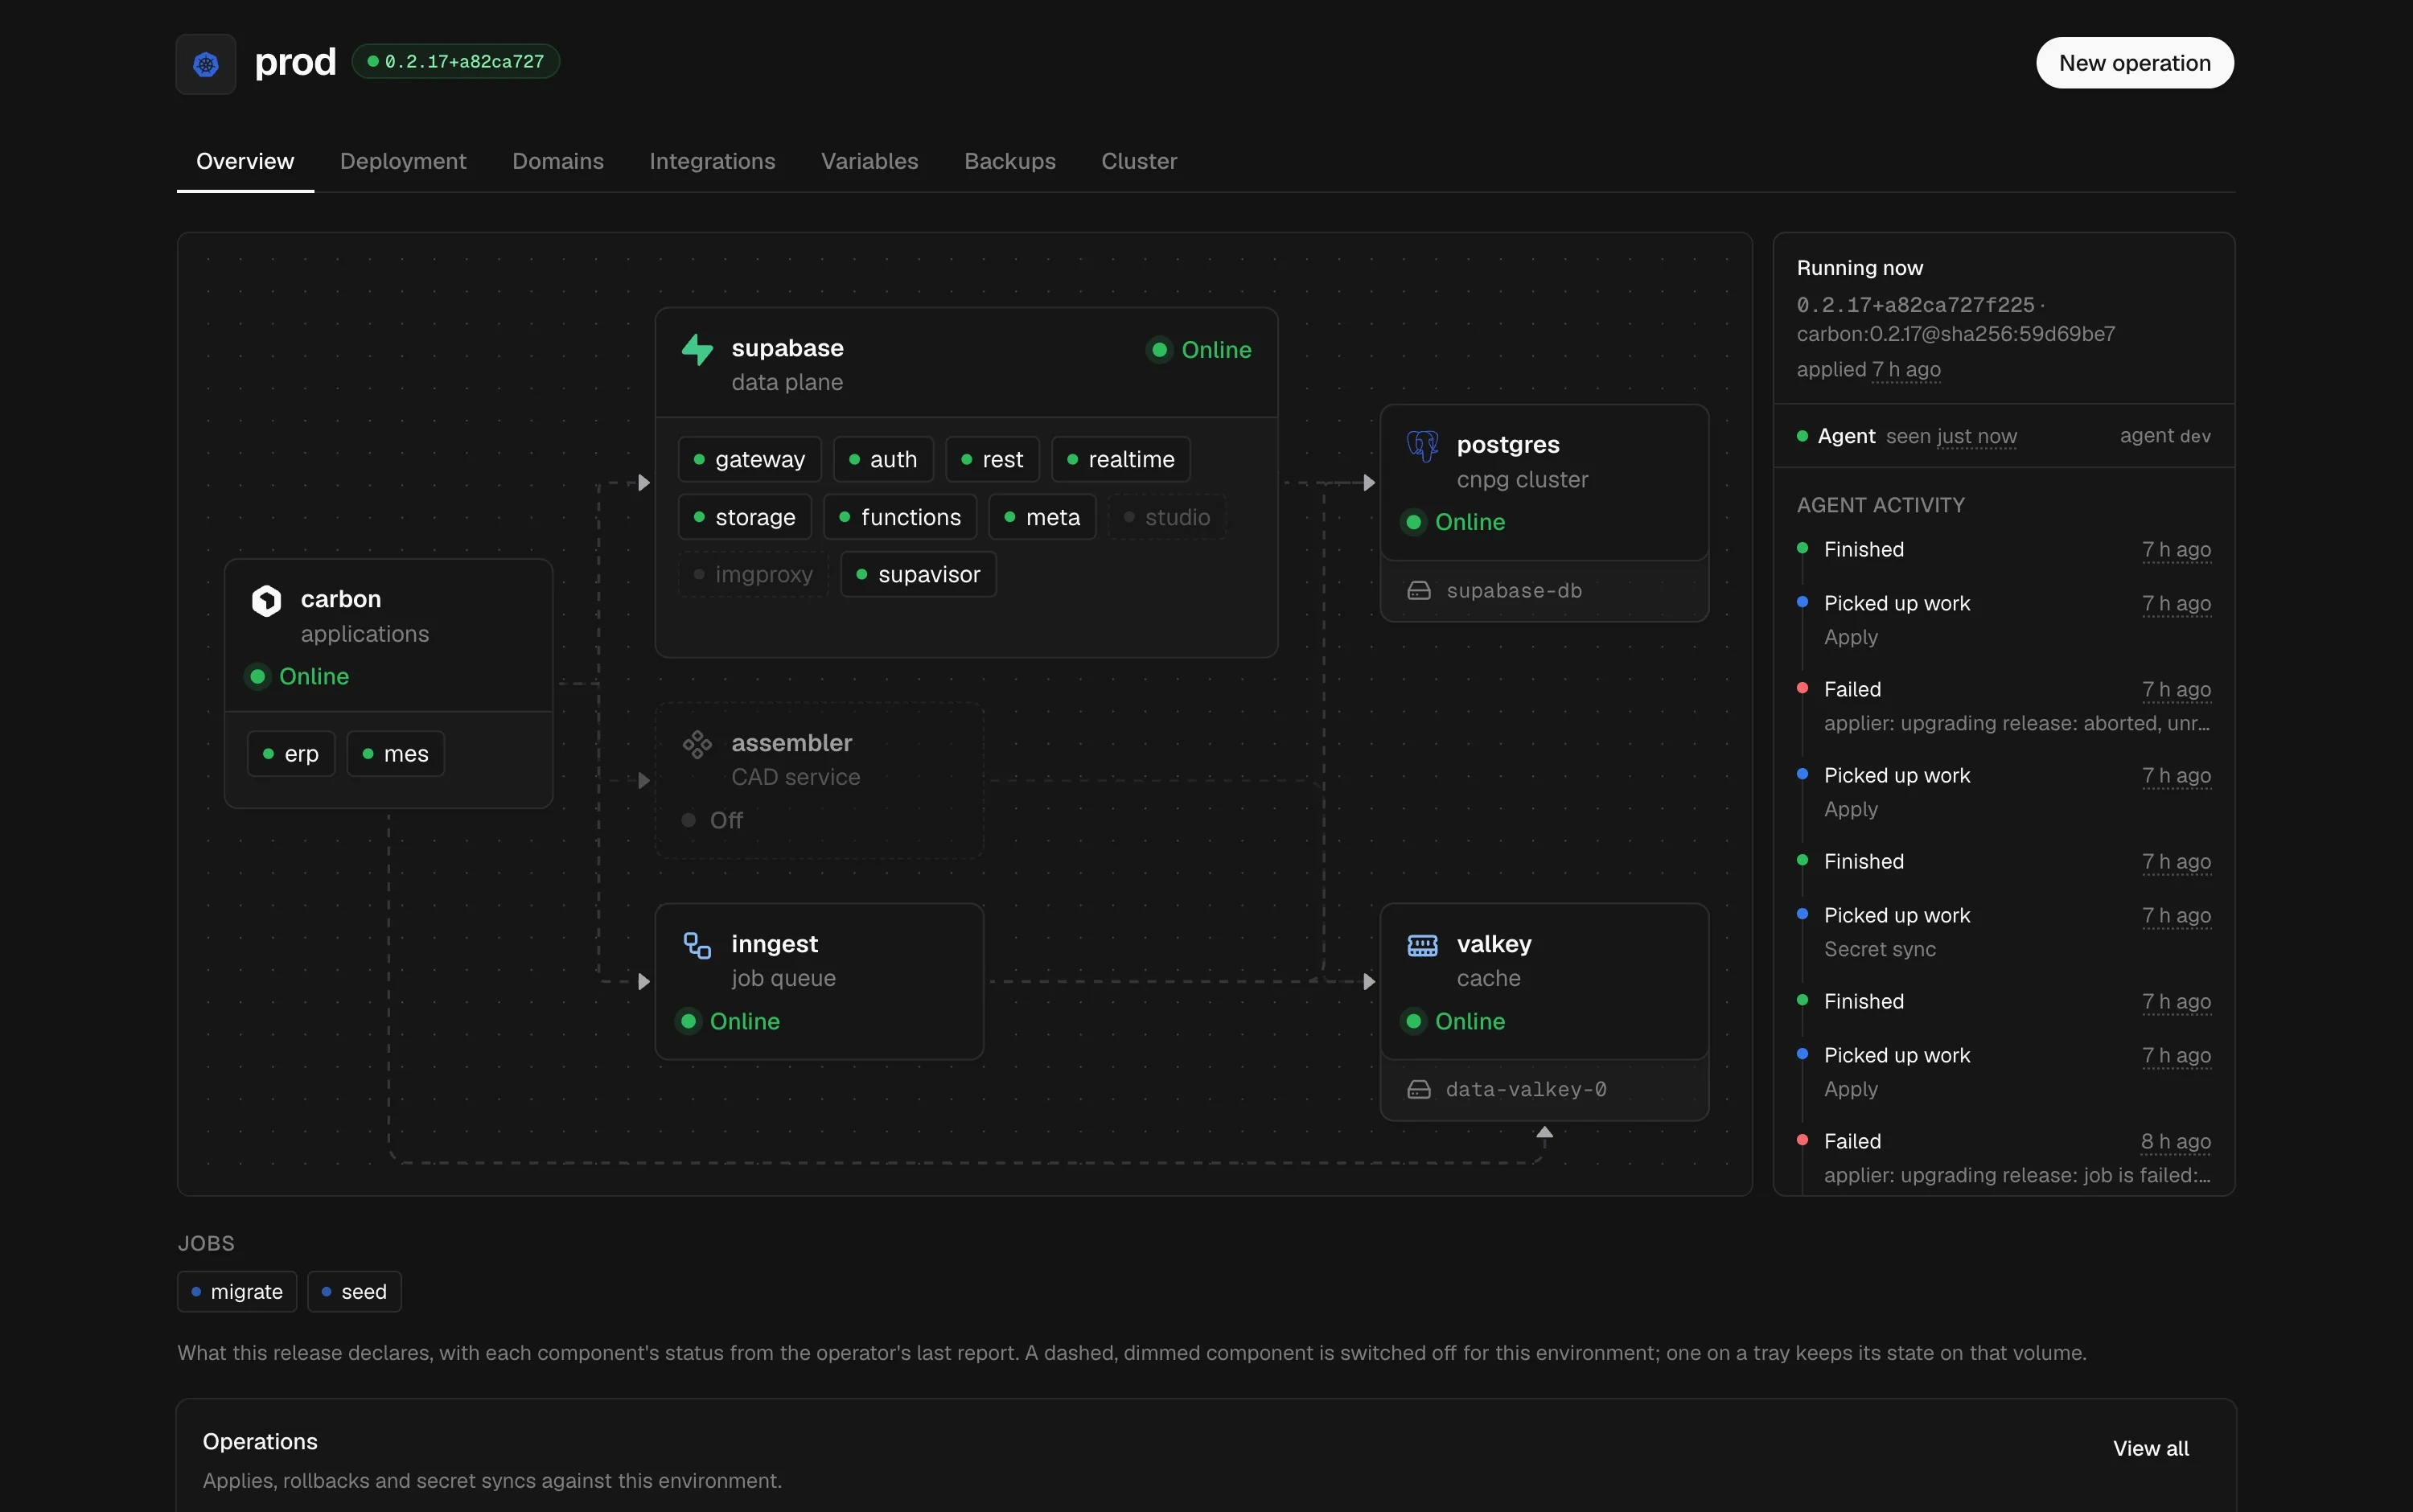Switch to the Domains tab
The image size is (2413, 1512).
coord(558,161)
